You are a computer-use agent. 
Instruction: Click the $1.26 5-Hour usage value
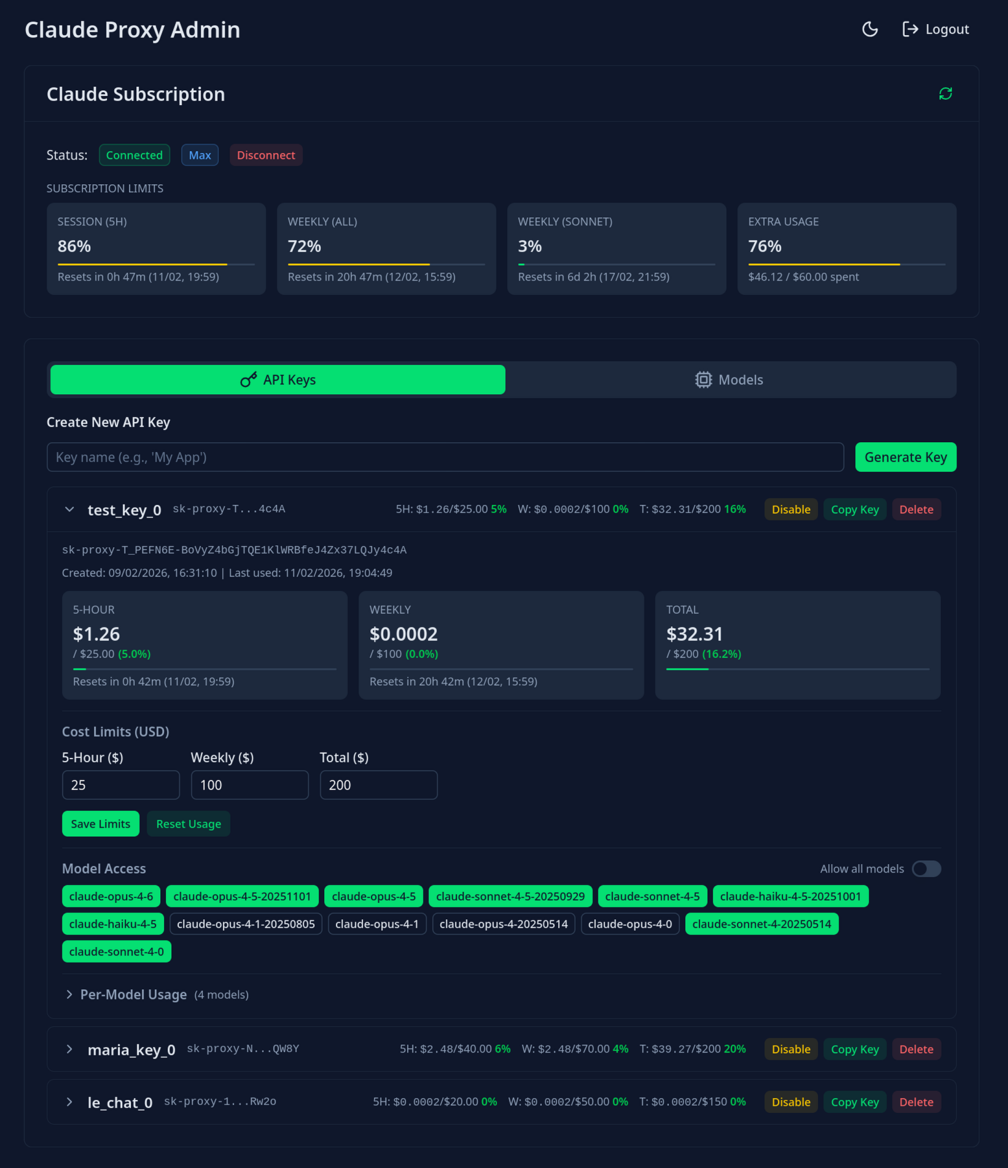[x=96, y=633]
